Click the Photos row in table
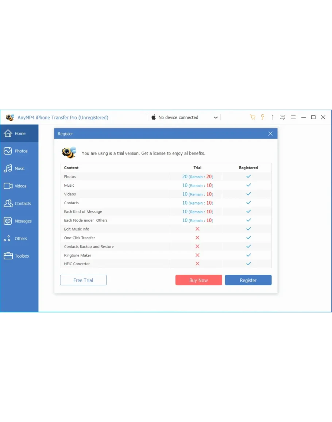The height and width of the screenshot is (422, 332). 70,176
